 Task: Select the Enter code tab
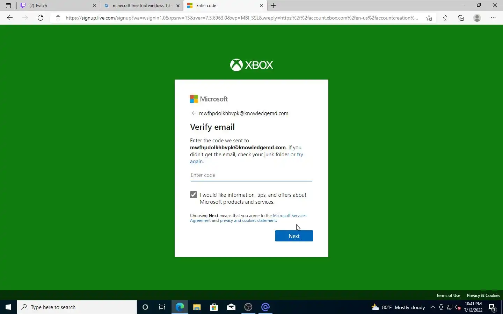(x=225, y=6)
